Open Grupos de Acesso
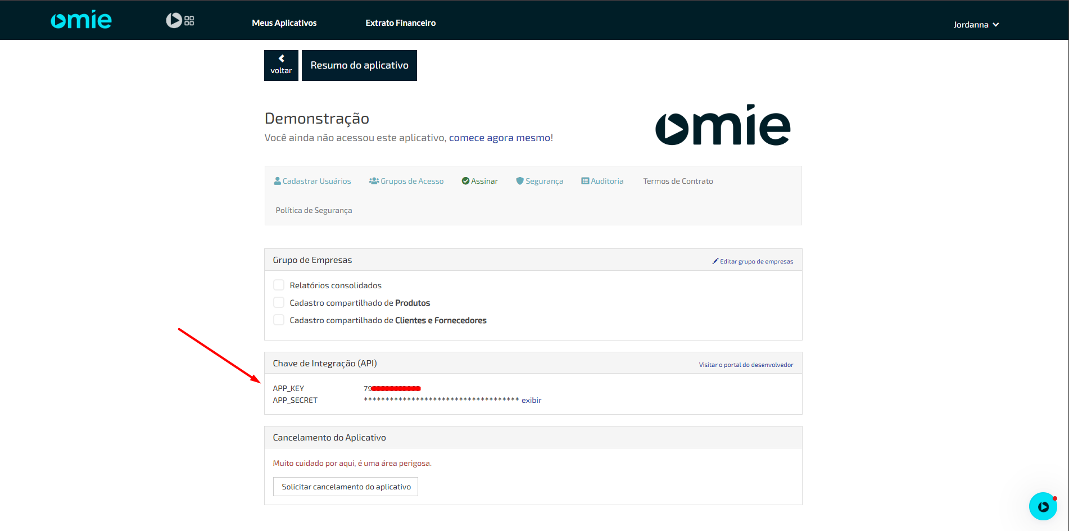The height and width of the screenshot is (531, 1069). pyautogui.click(x=412, y=181)
